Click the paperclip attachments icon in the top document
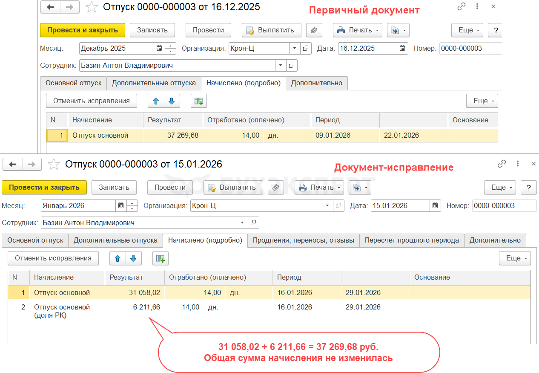 (314, 30)
